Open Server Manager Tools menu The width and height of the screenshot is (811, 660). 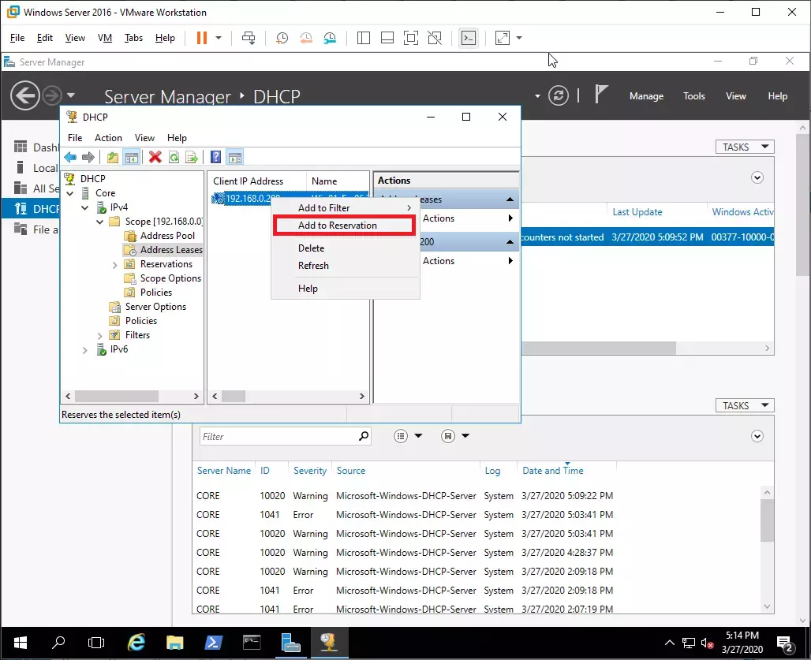(x=693, y=96)
